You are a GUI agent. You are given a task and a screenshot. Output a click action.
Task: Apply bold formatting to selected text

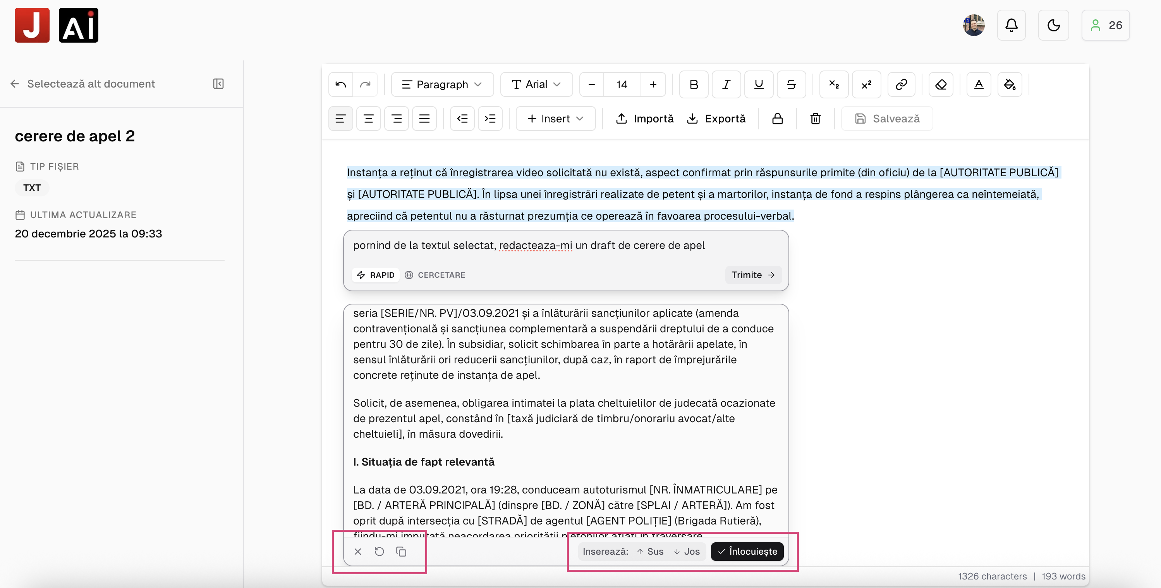[693, 84]
